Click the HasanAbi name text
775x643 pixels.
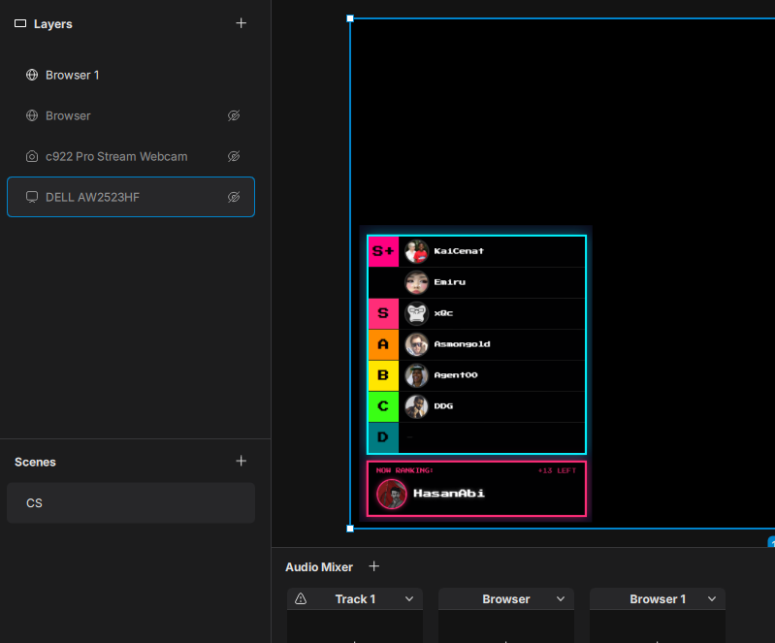tap(449, 494)
